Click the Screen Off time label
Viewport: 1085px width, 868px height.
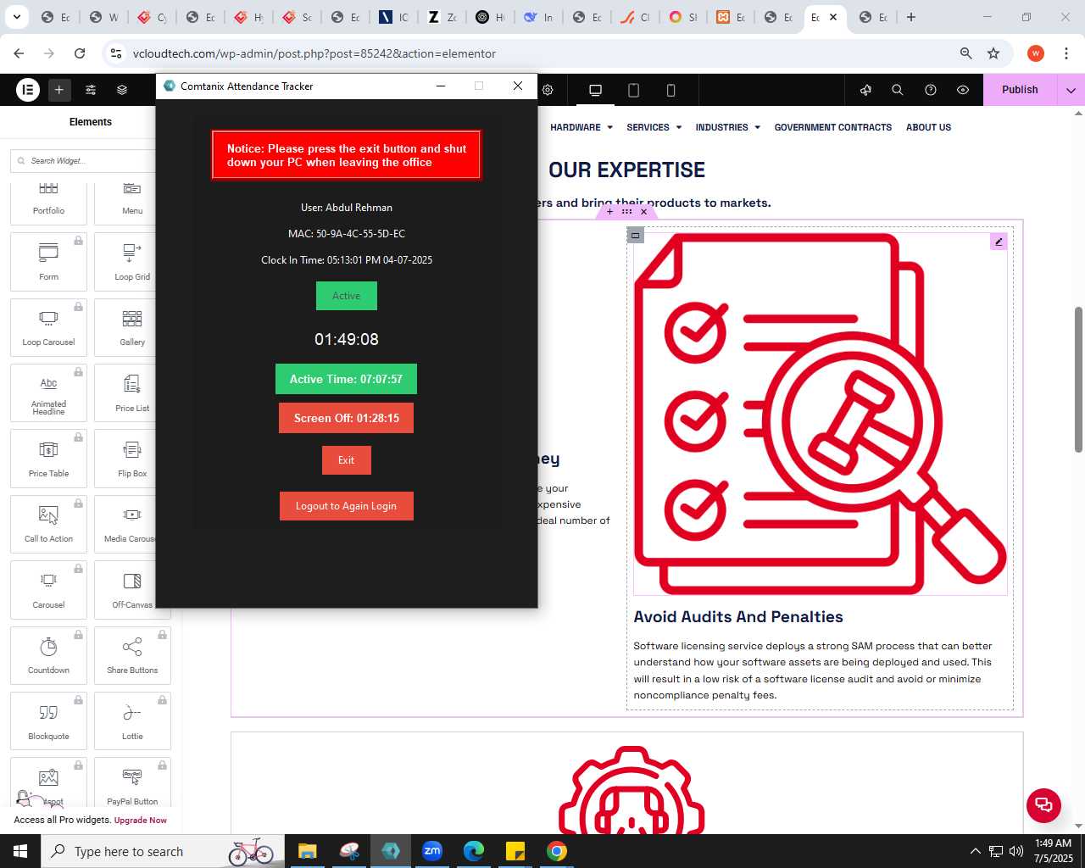point(346,418)
